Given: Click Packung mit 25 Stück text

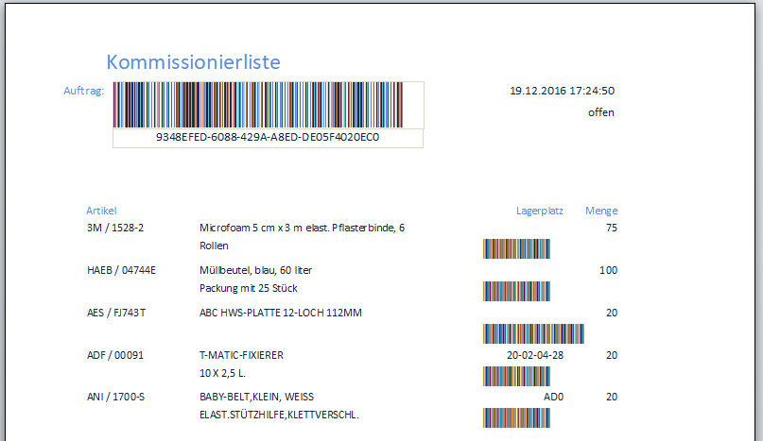Looking at the screenshot, I should 248,288.
